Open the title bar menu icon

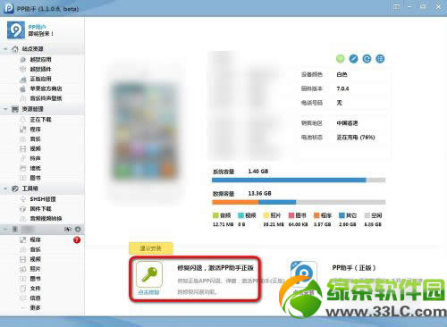tap(396, 7)
